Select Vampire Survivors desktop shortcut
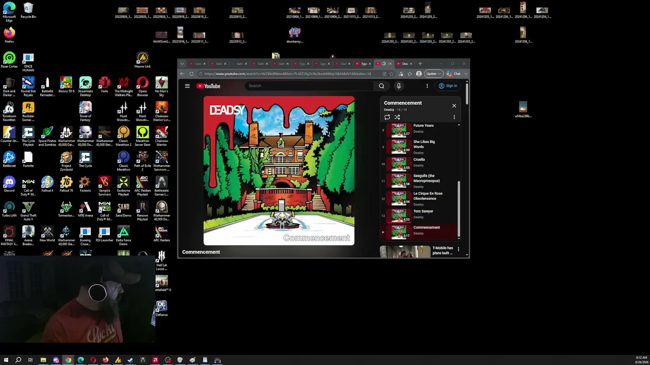 105,186
